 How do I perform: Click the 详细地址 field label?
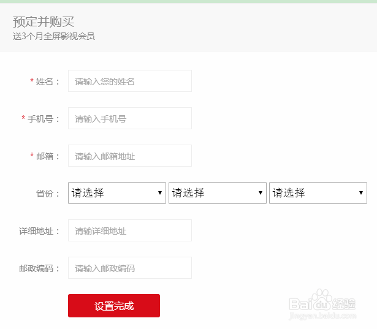coord(39,231)
